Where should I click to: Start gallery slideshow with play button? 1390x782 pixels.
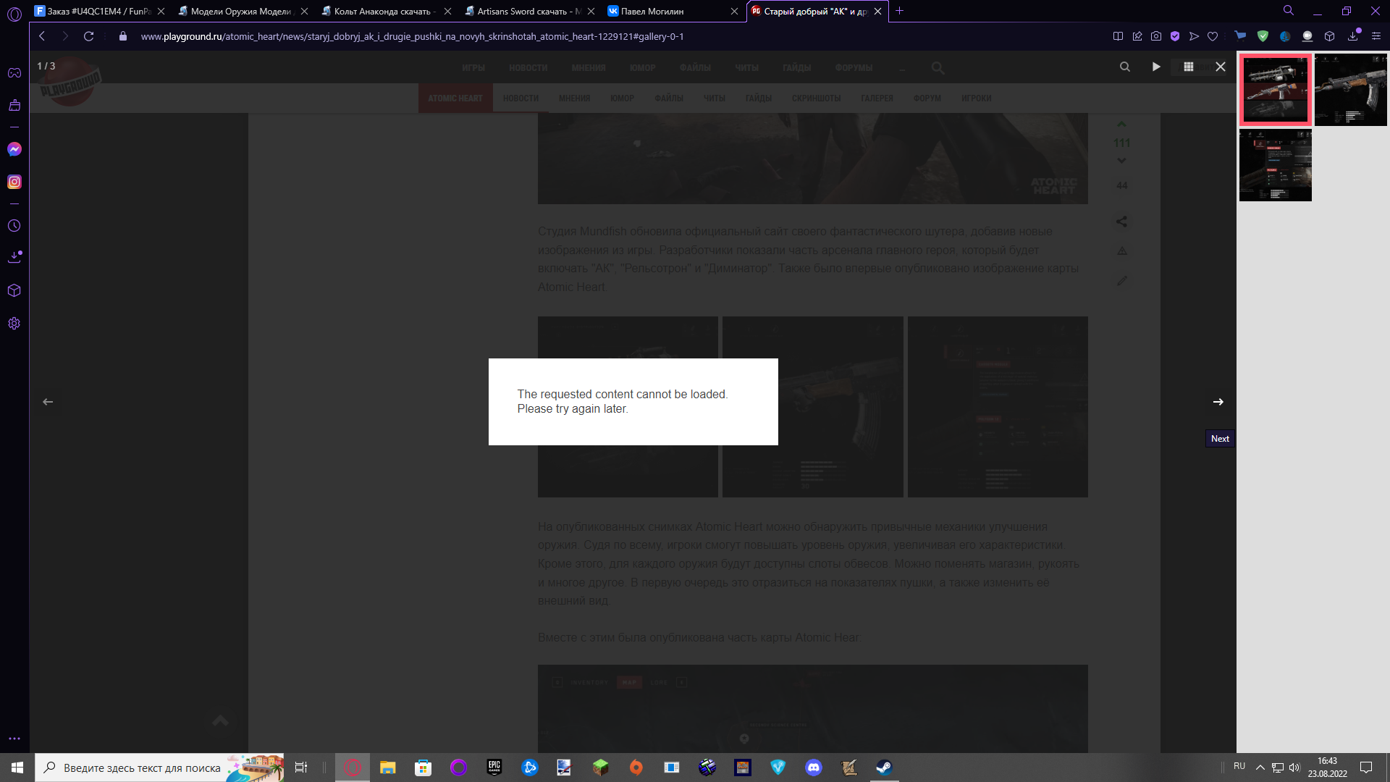[1156, 67]
